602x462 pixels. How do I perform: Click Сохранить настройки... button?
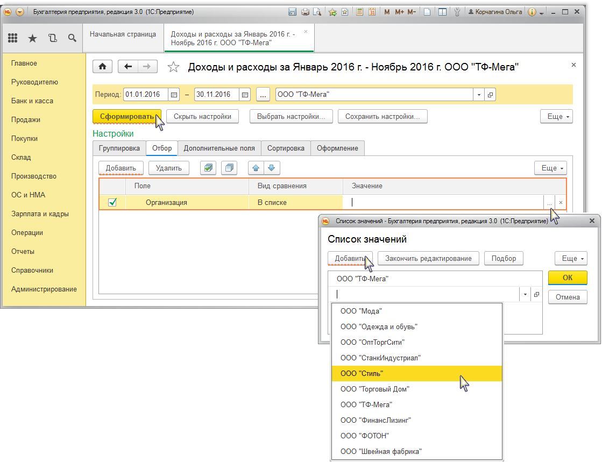pos(383,116)
